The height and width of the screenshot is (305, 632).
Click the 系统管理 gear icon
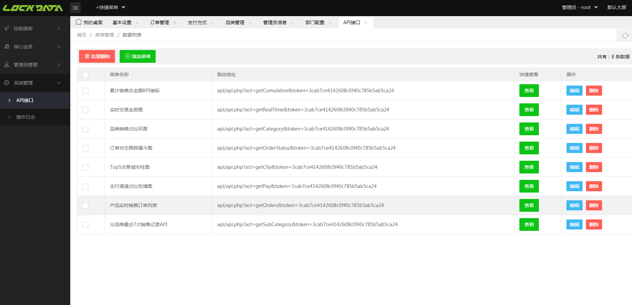point(7,83)
